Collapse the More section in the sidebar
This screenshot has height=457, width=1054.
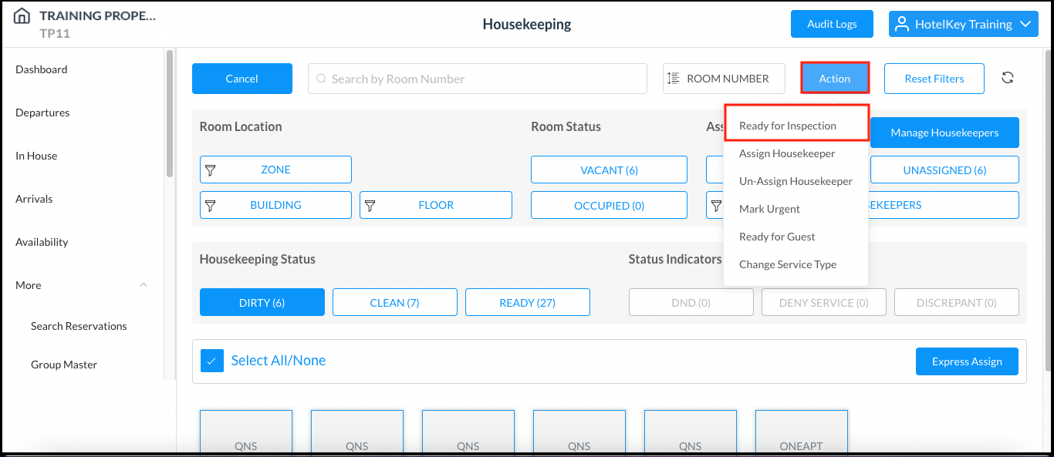coord(143,284)
